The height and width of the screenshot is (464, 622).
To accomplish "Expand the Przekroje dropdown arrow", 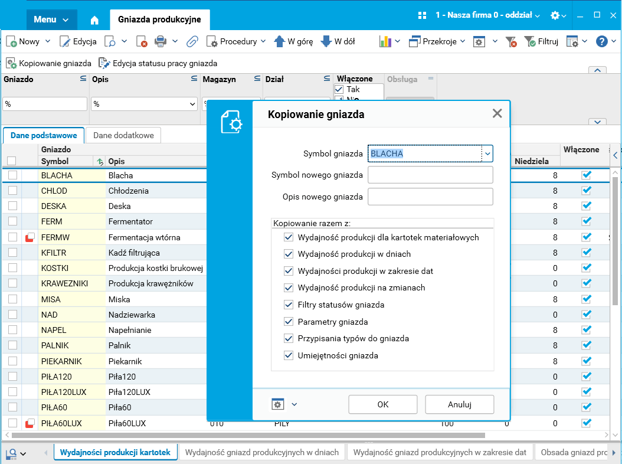I will pos(463,41).
